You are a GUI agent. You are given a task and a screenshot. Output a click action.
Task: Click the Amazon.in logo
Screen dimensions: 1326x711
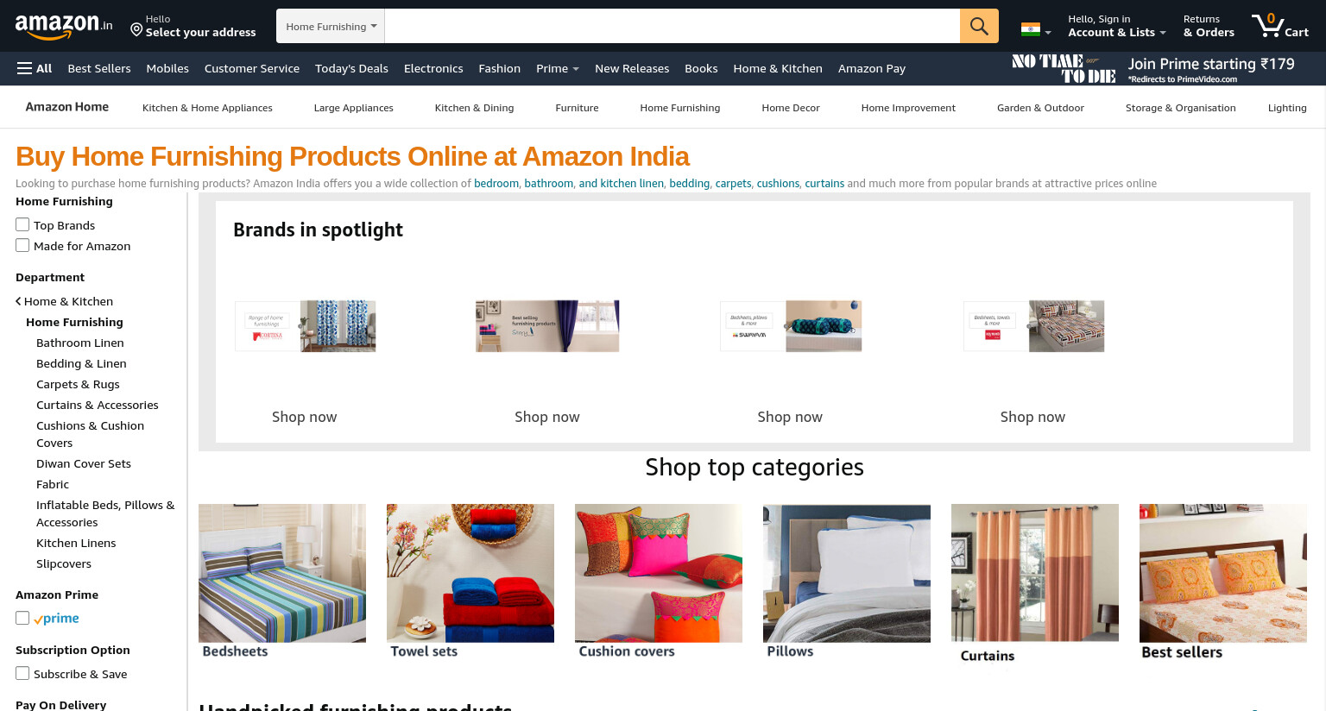[64, 27]
